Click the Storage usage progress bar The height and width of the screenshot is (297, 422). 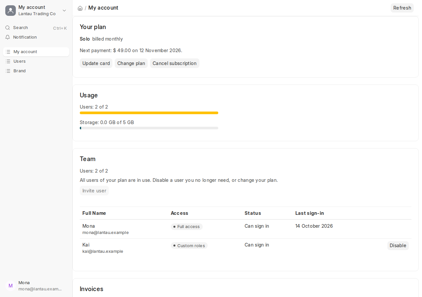(x=149, y=128)
